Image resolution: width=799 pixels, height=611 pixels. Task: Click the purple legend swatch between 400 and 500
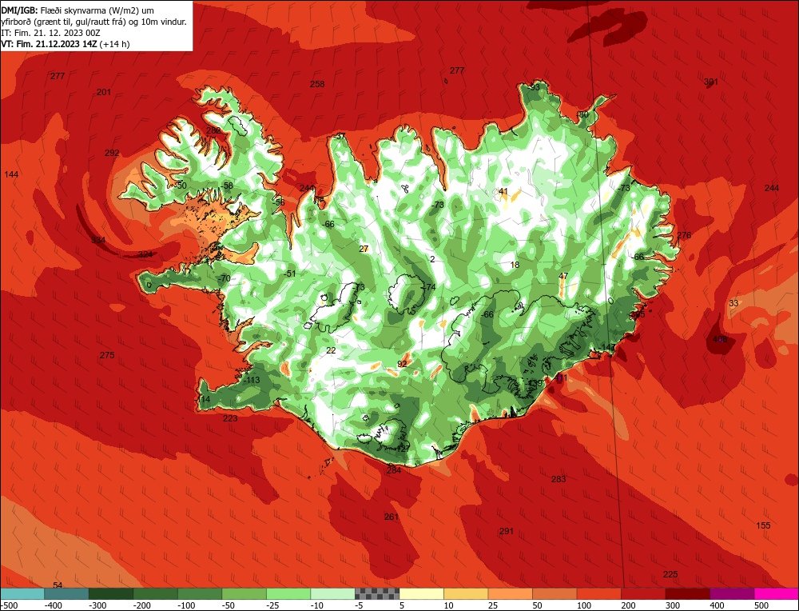732,594
